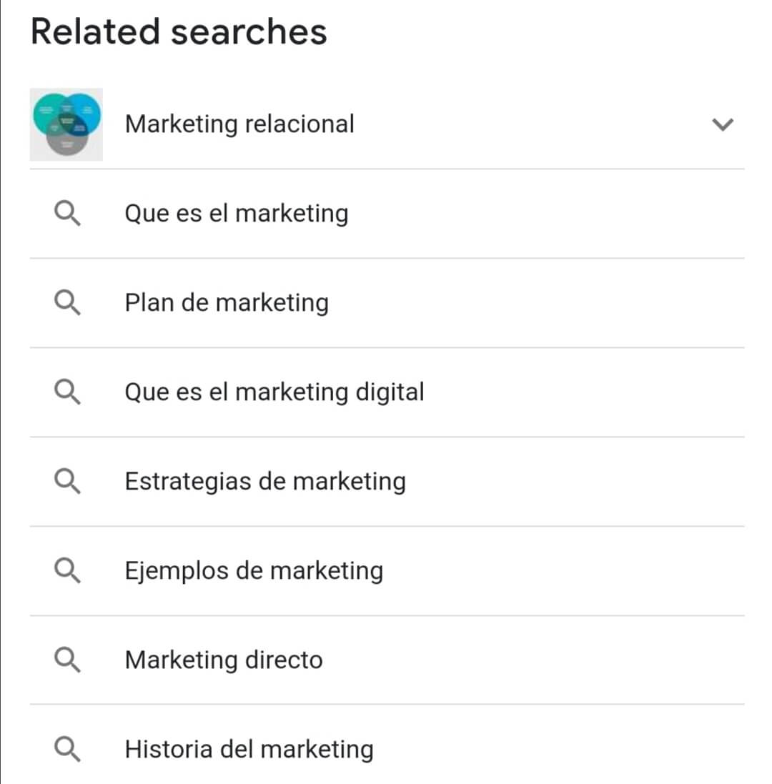Search Historia del marketing
Screen dimensions: 772x784
249,749
